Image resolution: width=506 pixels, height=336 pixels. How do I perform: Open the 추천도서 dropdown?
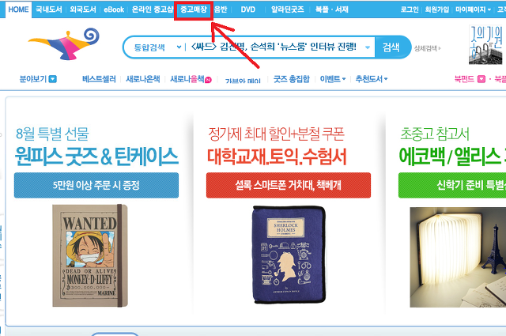pyautogui.click(x=372, y=79)
